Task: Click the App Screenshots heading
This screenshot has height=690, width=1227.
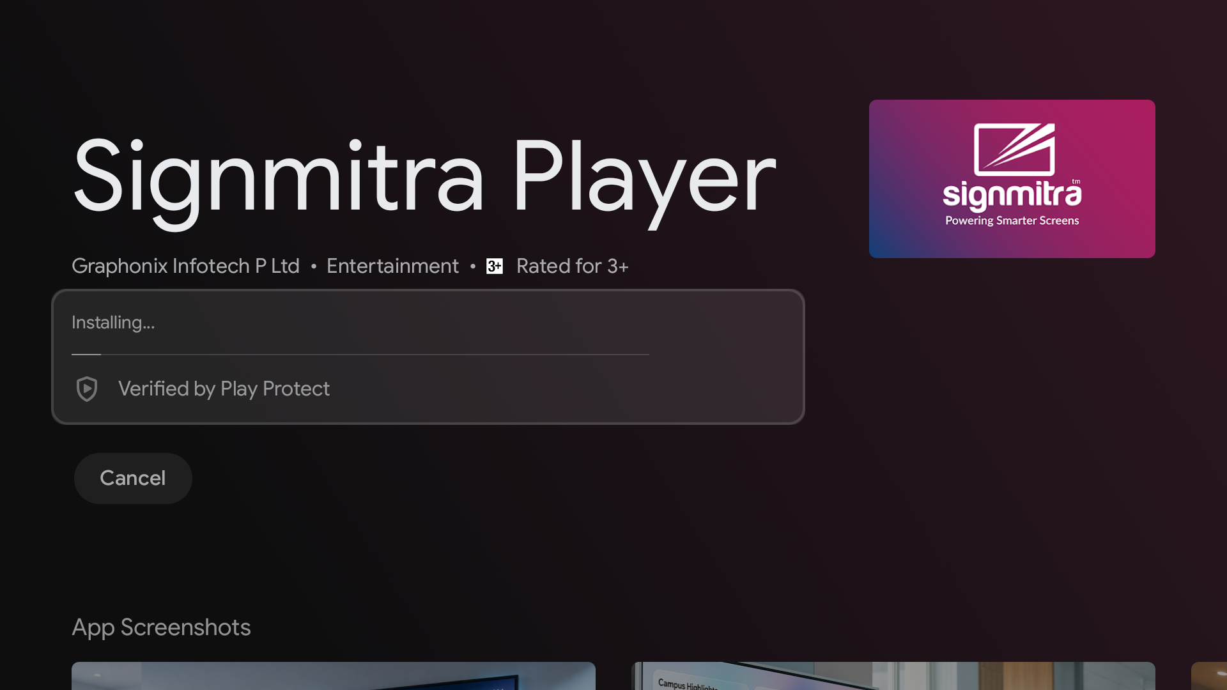Action: (161, 627)
